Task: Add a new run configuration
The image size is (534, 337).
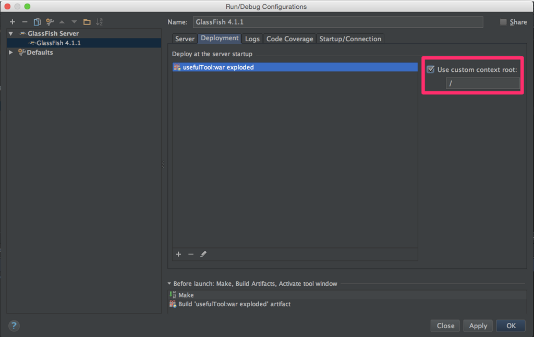Action: pos(13,22)
